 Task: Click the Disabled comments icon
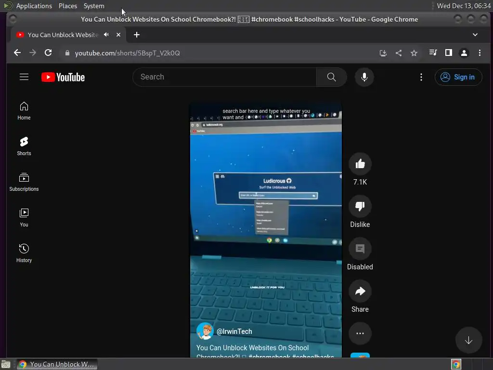[360, 249]
